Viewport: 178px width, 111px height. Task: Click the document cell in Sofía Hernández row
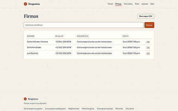(94, 47)
